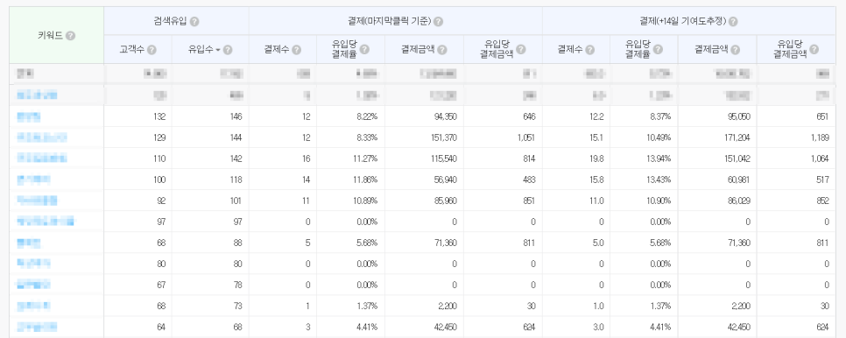Open help icon next to 검색유입 header
The height and width of the screenshot is (338, 846).
(194, 22)
